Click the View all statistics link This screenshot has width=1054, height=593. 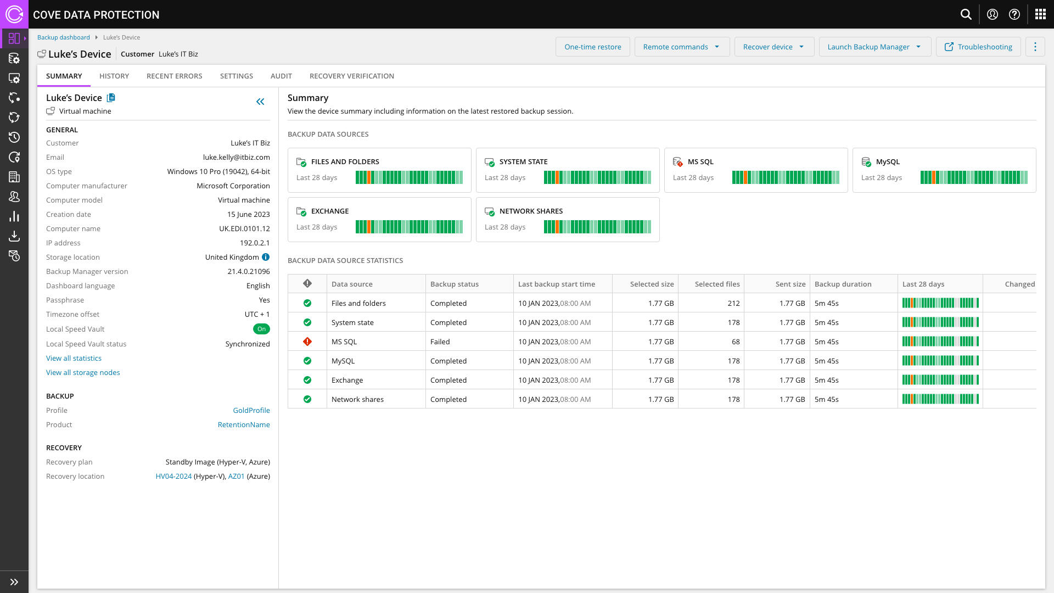pos(74,358)
